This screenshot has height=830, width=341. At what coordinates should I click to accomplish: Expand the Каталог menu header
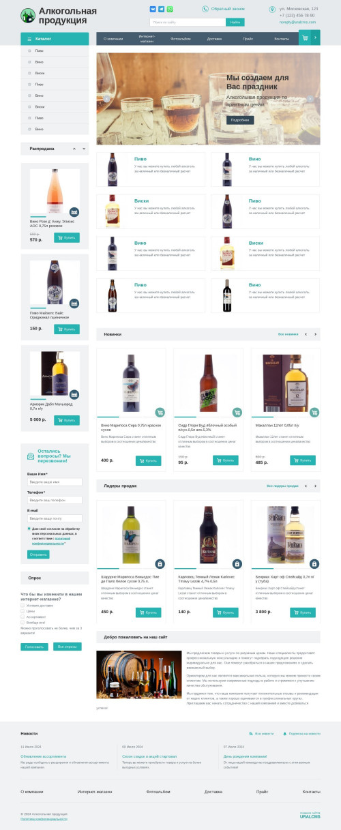(55, 39)
